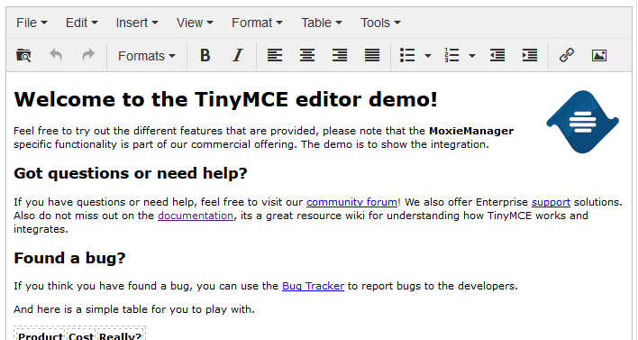
Task: Click the 'Really?' table header cell
Action: point(120,335)
